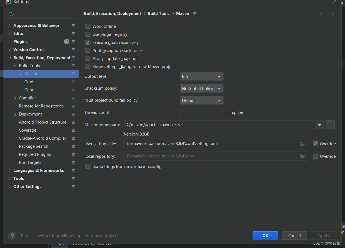345x248 pixels.
Task: Click the project-level icon beside Editor
Action: coord(73,34)
